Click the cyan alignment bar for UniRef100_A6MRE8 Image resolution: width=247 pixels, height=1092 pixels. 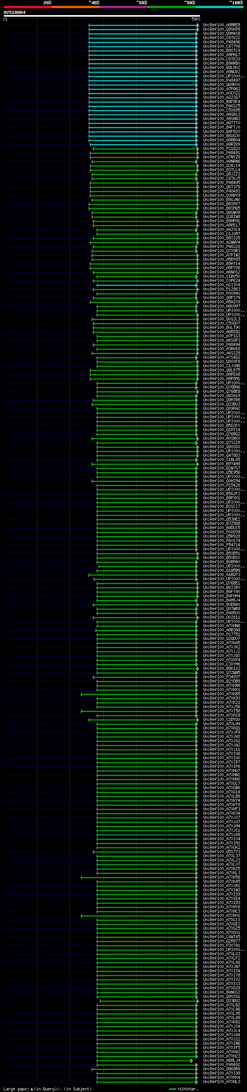click(x=143, y=25)
